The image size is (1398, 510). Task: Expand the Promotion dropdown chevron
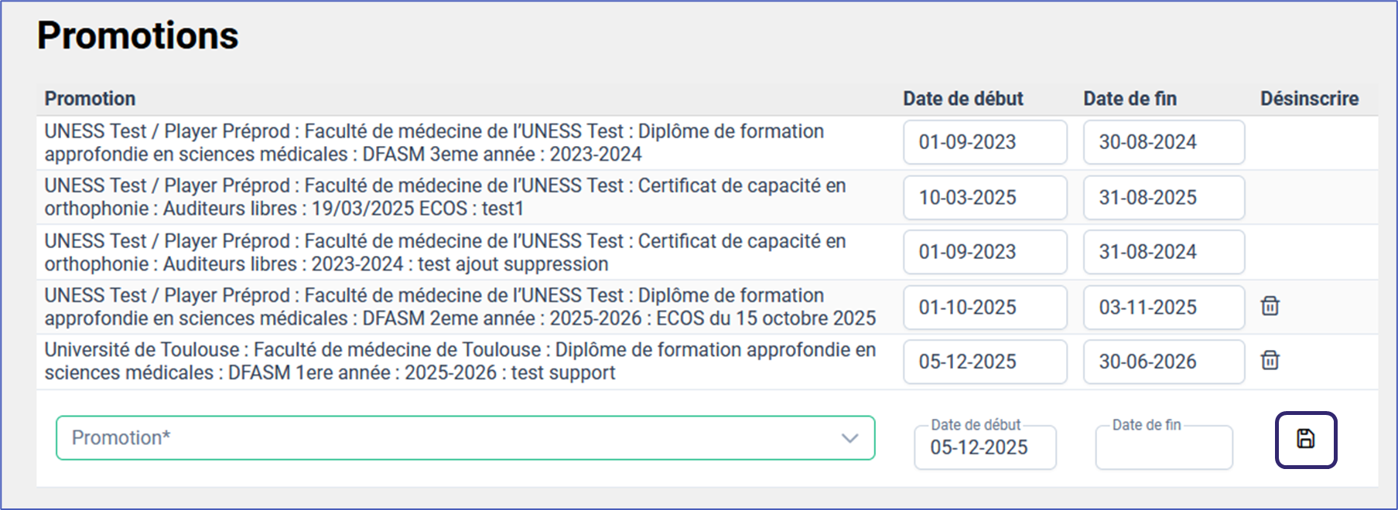point(849,438)
